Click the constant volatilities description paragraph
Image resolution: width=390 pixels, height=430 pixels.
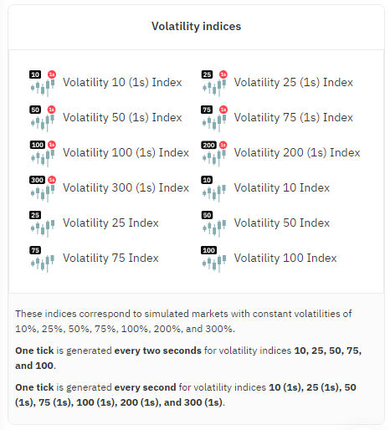183,321
